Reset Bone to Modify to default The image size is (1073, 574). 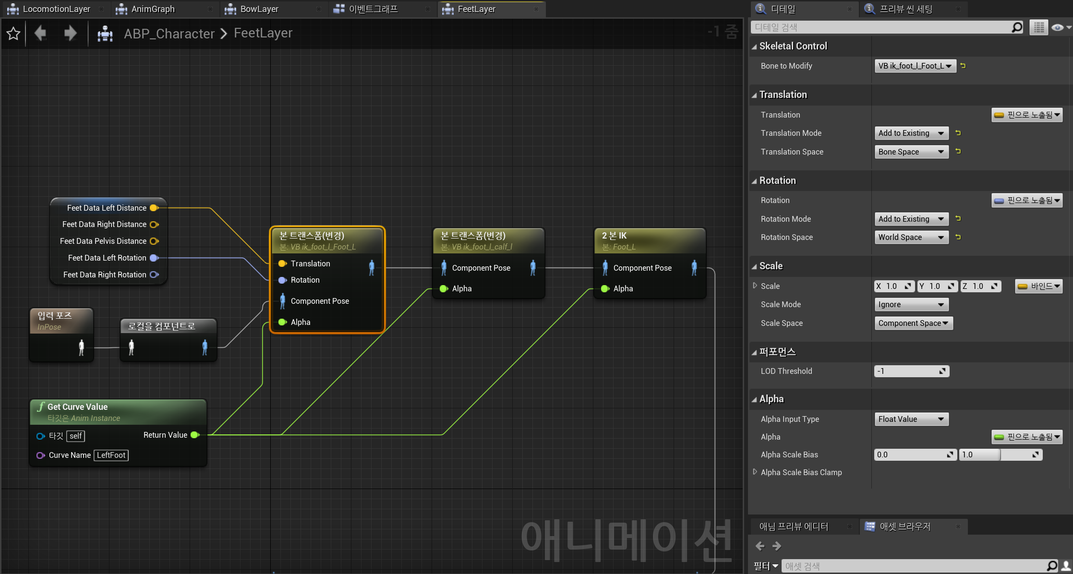pyautogui.click(x=963, y=66)
